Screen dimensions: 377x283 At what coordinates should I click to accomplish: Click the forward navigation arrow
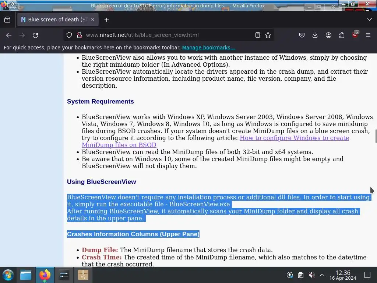pyautogui.click(x=22, y=35)
